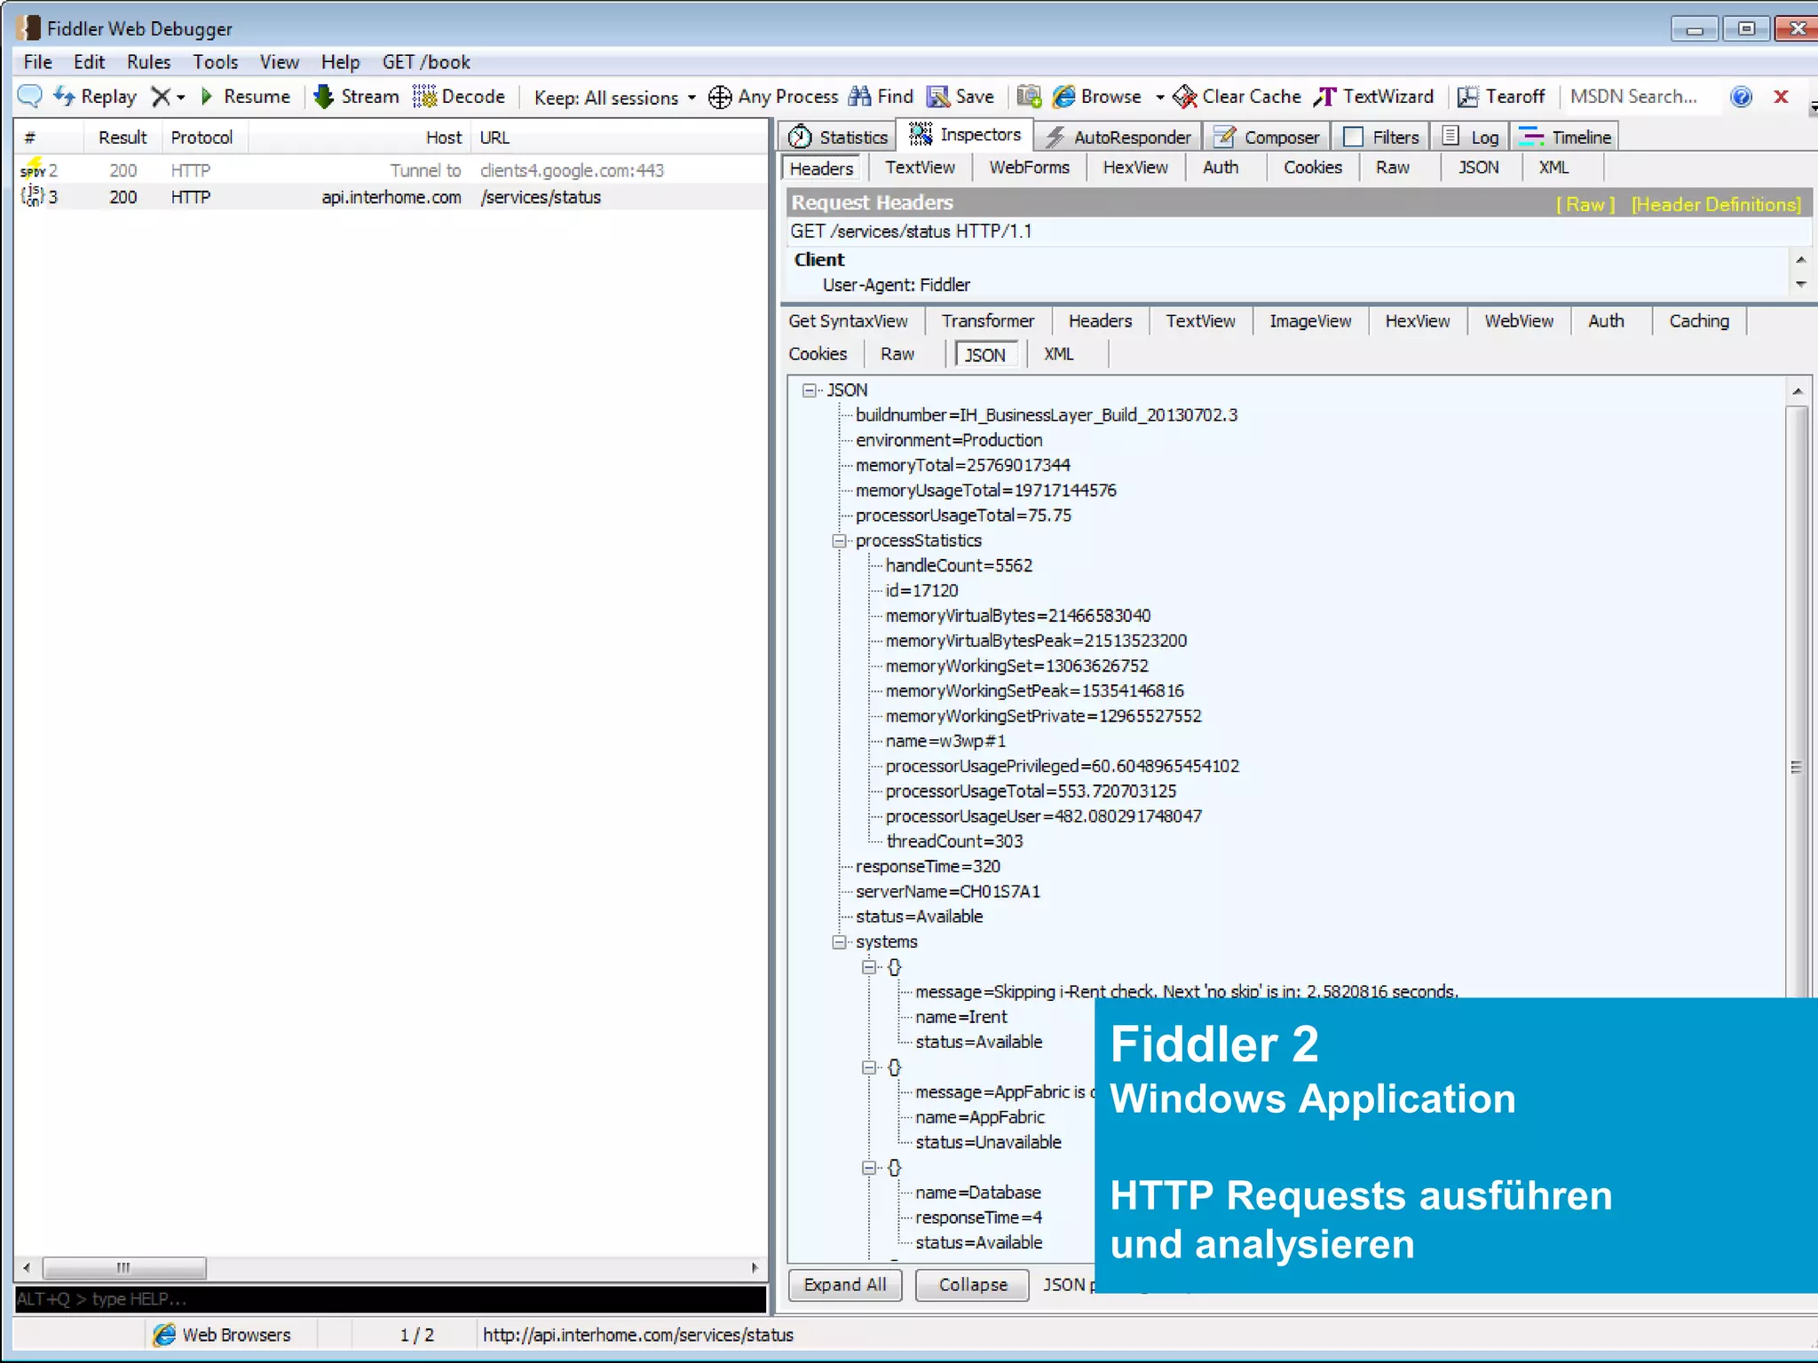1818x1363 pixels.
Task: Collapse the Database system object node
Action: 869,1167
